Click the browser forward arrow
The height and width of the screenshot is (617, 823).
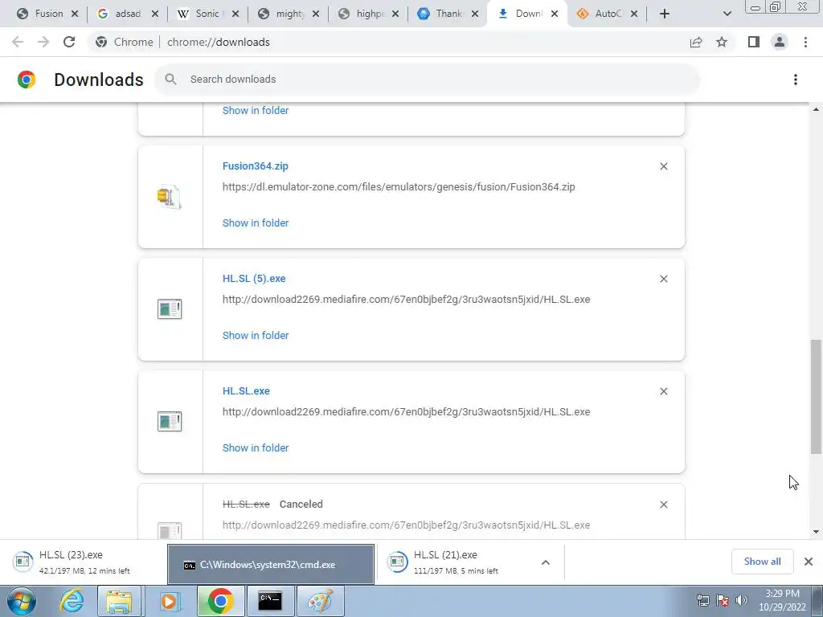(x=43, y=42)
